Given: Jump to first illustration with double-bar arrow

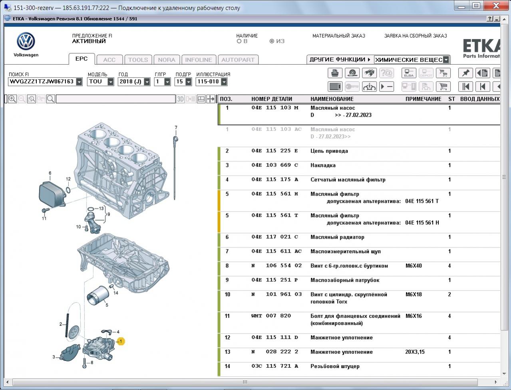Looking at the screenshot, I should 465,87.
